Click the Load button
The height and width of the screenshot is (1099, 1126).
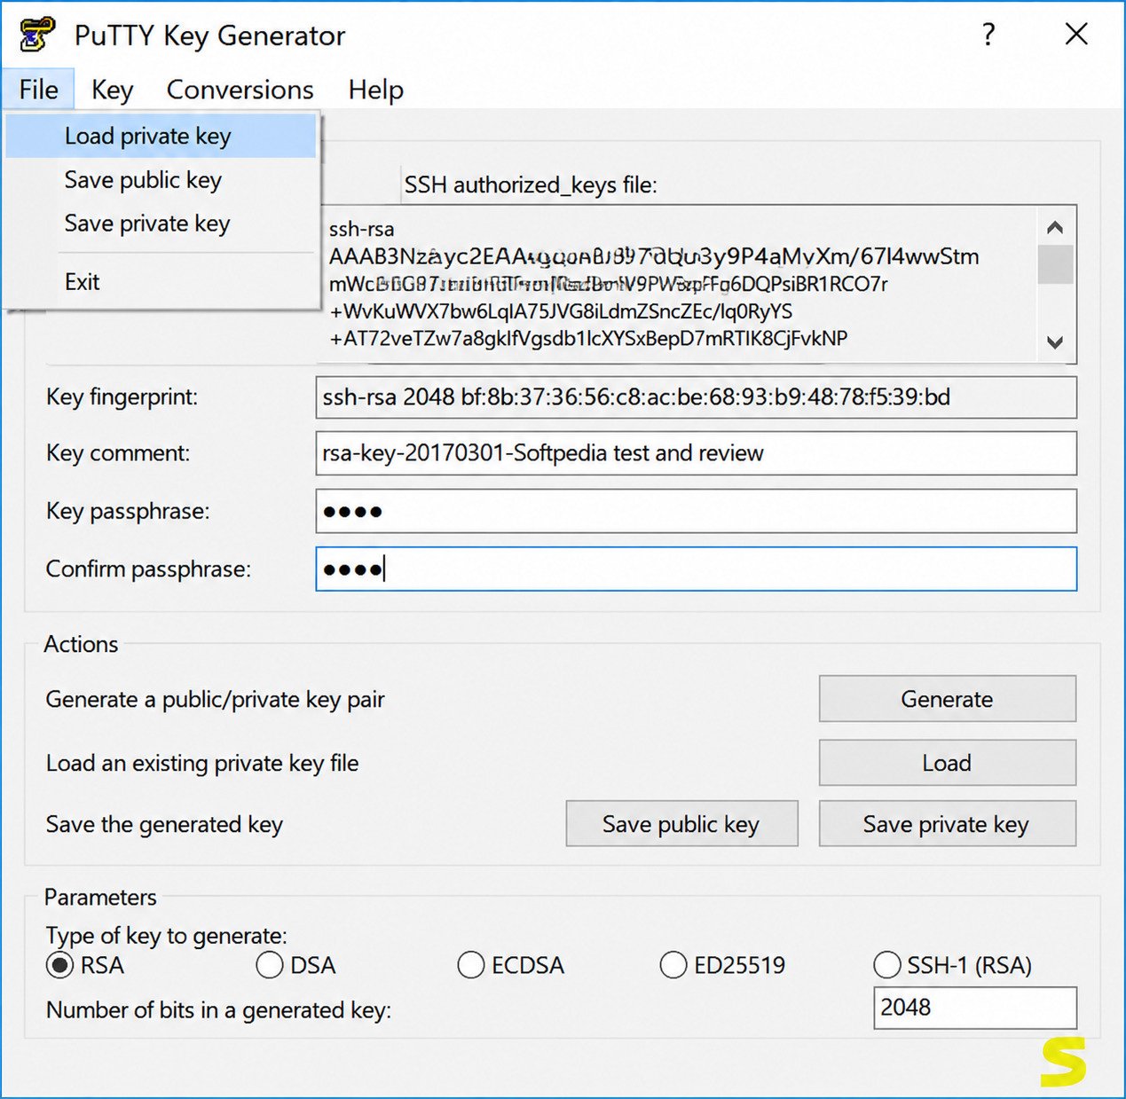(947, 763)
